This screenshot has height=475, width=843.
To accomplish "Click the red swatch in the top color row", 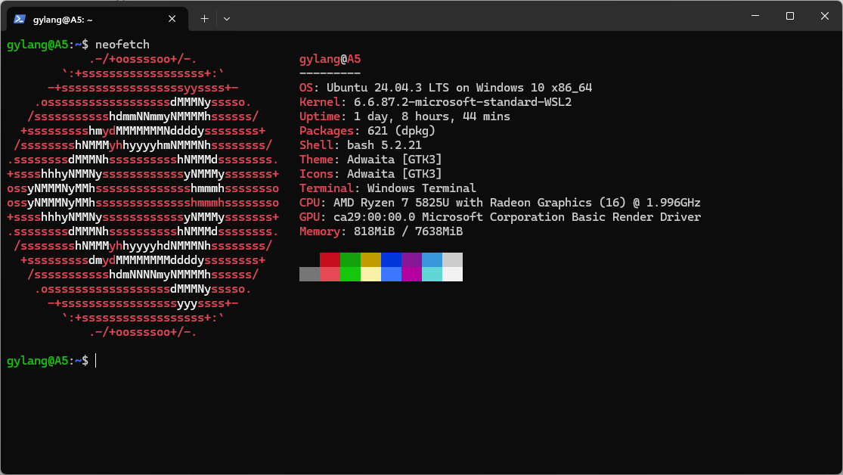I will point(330,260).
